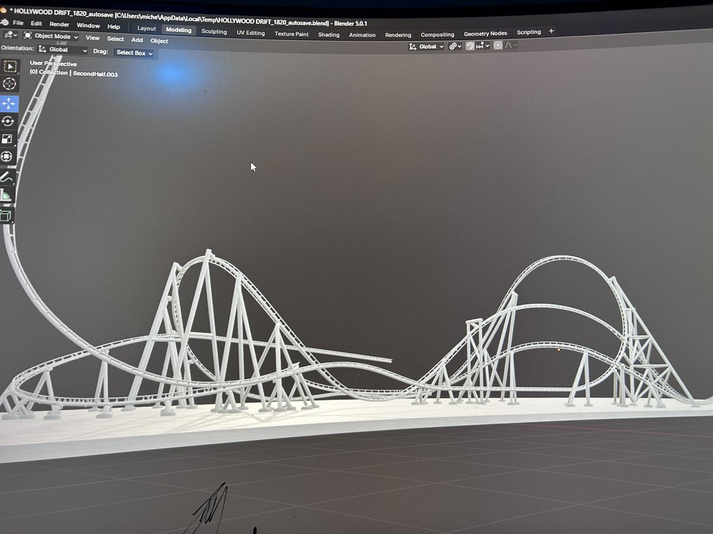Switch to the Texture Paint workspace tab

(291, 34)
